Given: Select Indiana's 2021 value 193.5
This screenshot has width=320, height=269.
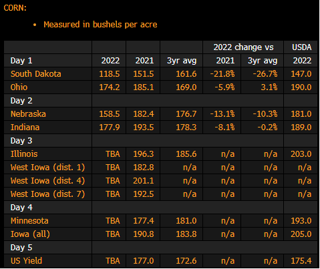Looking at the screenshot, I should (144, 127).
